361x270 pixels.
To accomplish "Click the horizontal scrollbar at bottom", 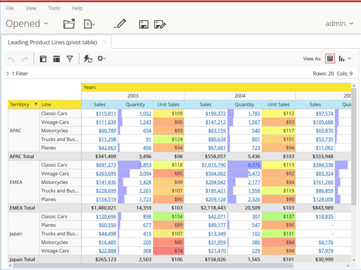I will pos(153,265).
